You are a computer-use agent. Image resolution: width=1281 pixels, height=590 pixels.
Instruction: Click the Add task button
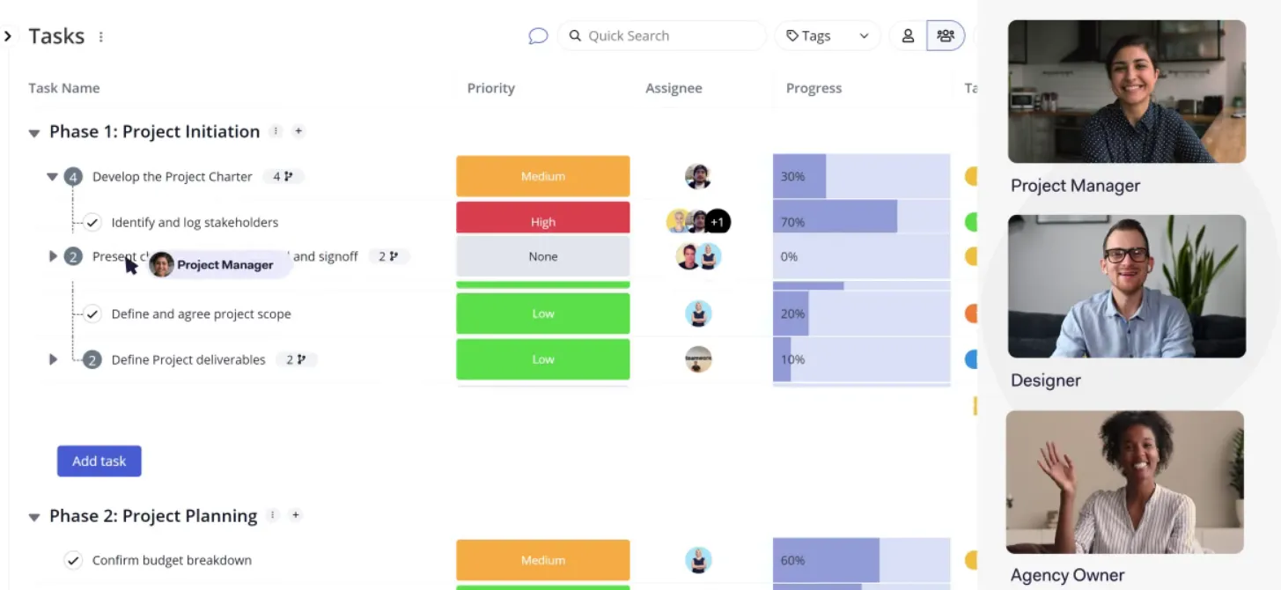coord(99,461)
